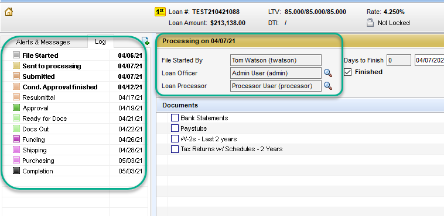Click the add-document icon beside Log tab
Viewport: 444px width, 216px height.
[x=145, y=41]
